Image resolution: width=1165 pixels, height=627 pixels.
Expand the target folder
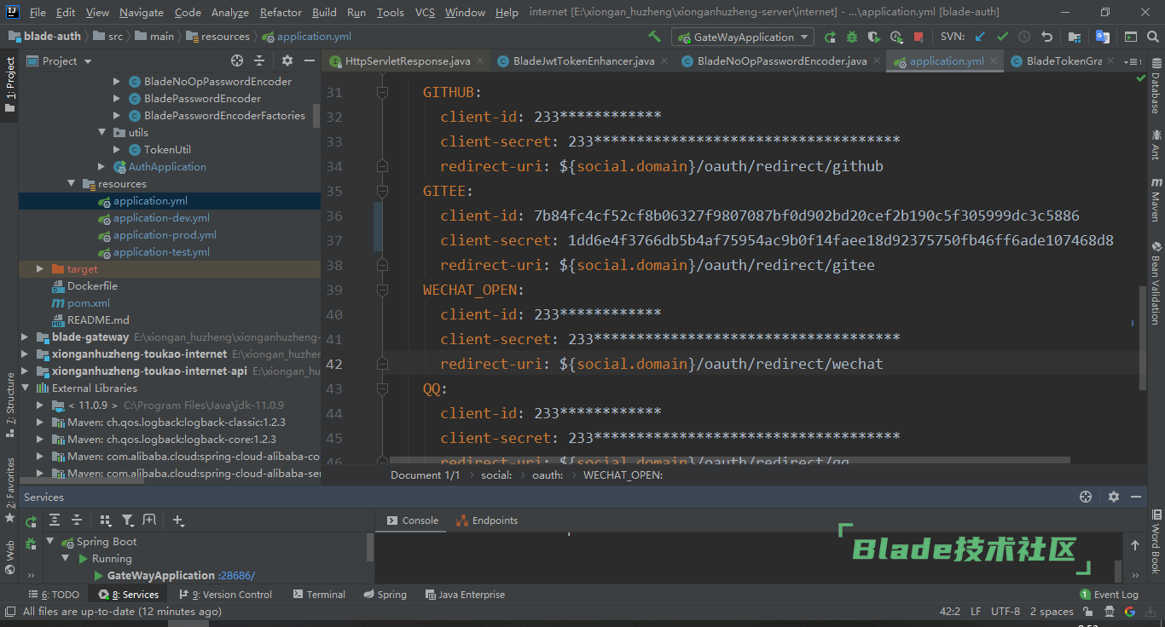[40, 269]
